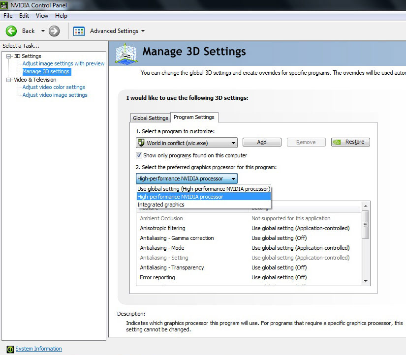Click the NVIDIA logo on Restore button
406x355 pixels.
337,142
